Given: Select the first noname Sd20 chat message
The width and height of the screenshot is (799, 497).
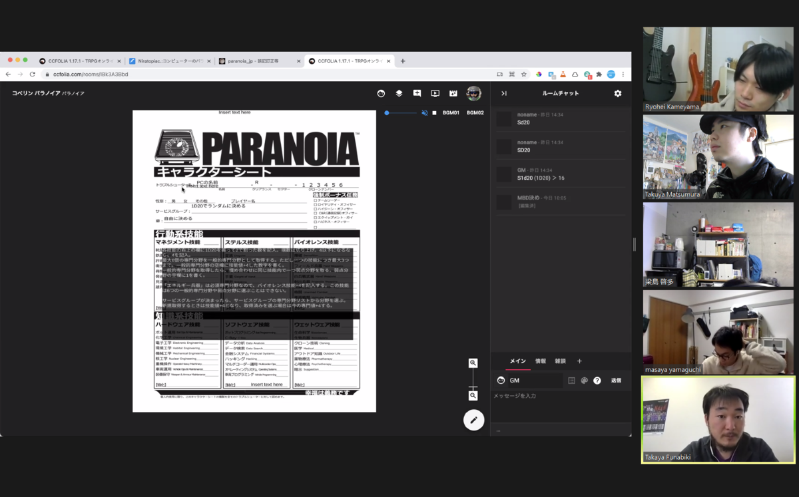Looking at the screenshot, I should click(561, 118).
